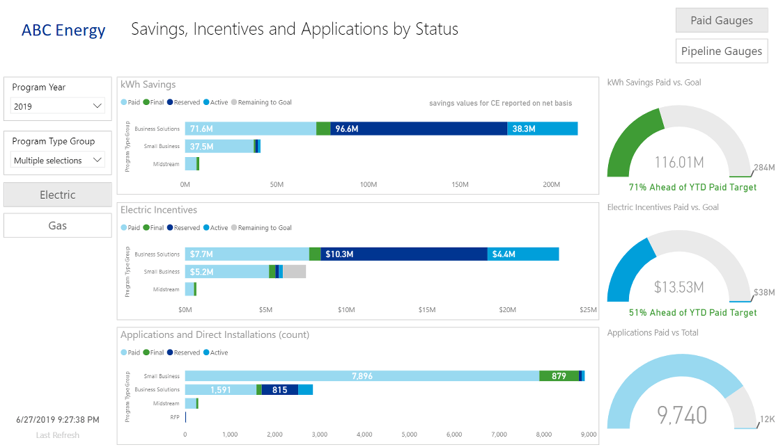This screenshot has width=783, height=447.
Task: Click the ABC Energy logo
Action: 63,30
